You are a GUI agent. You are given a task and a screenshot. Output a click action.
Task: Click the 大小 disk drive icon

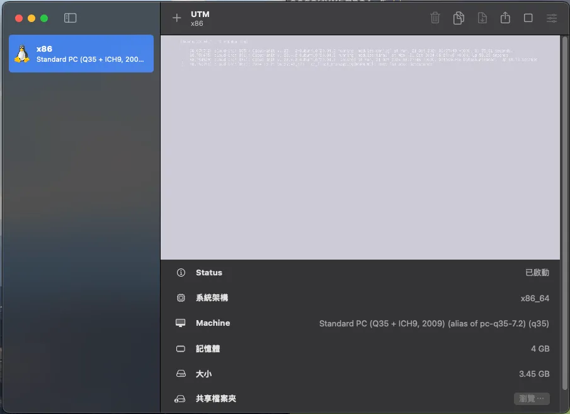tap(181, 374)
